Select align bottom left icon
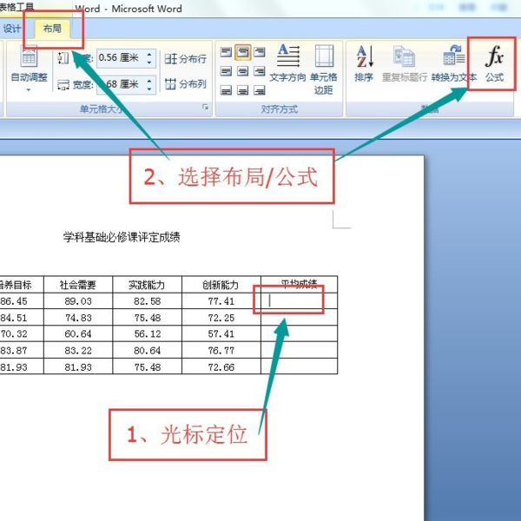Image resolution: width=521 pixels, height=521 pixels. click(226, 89)
